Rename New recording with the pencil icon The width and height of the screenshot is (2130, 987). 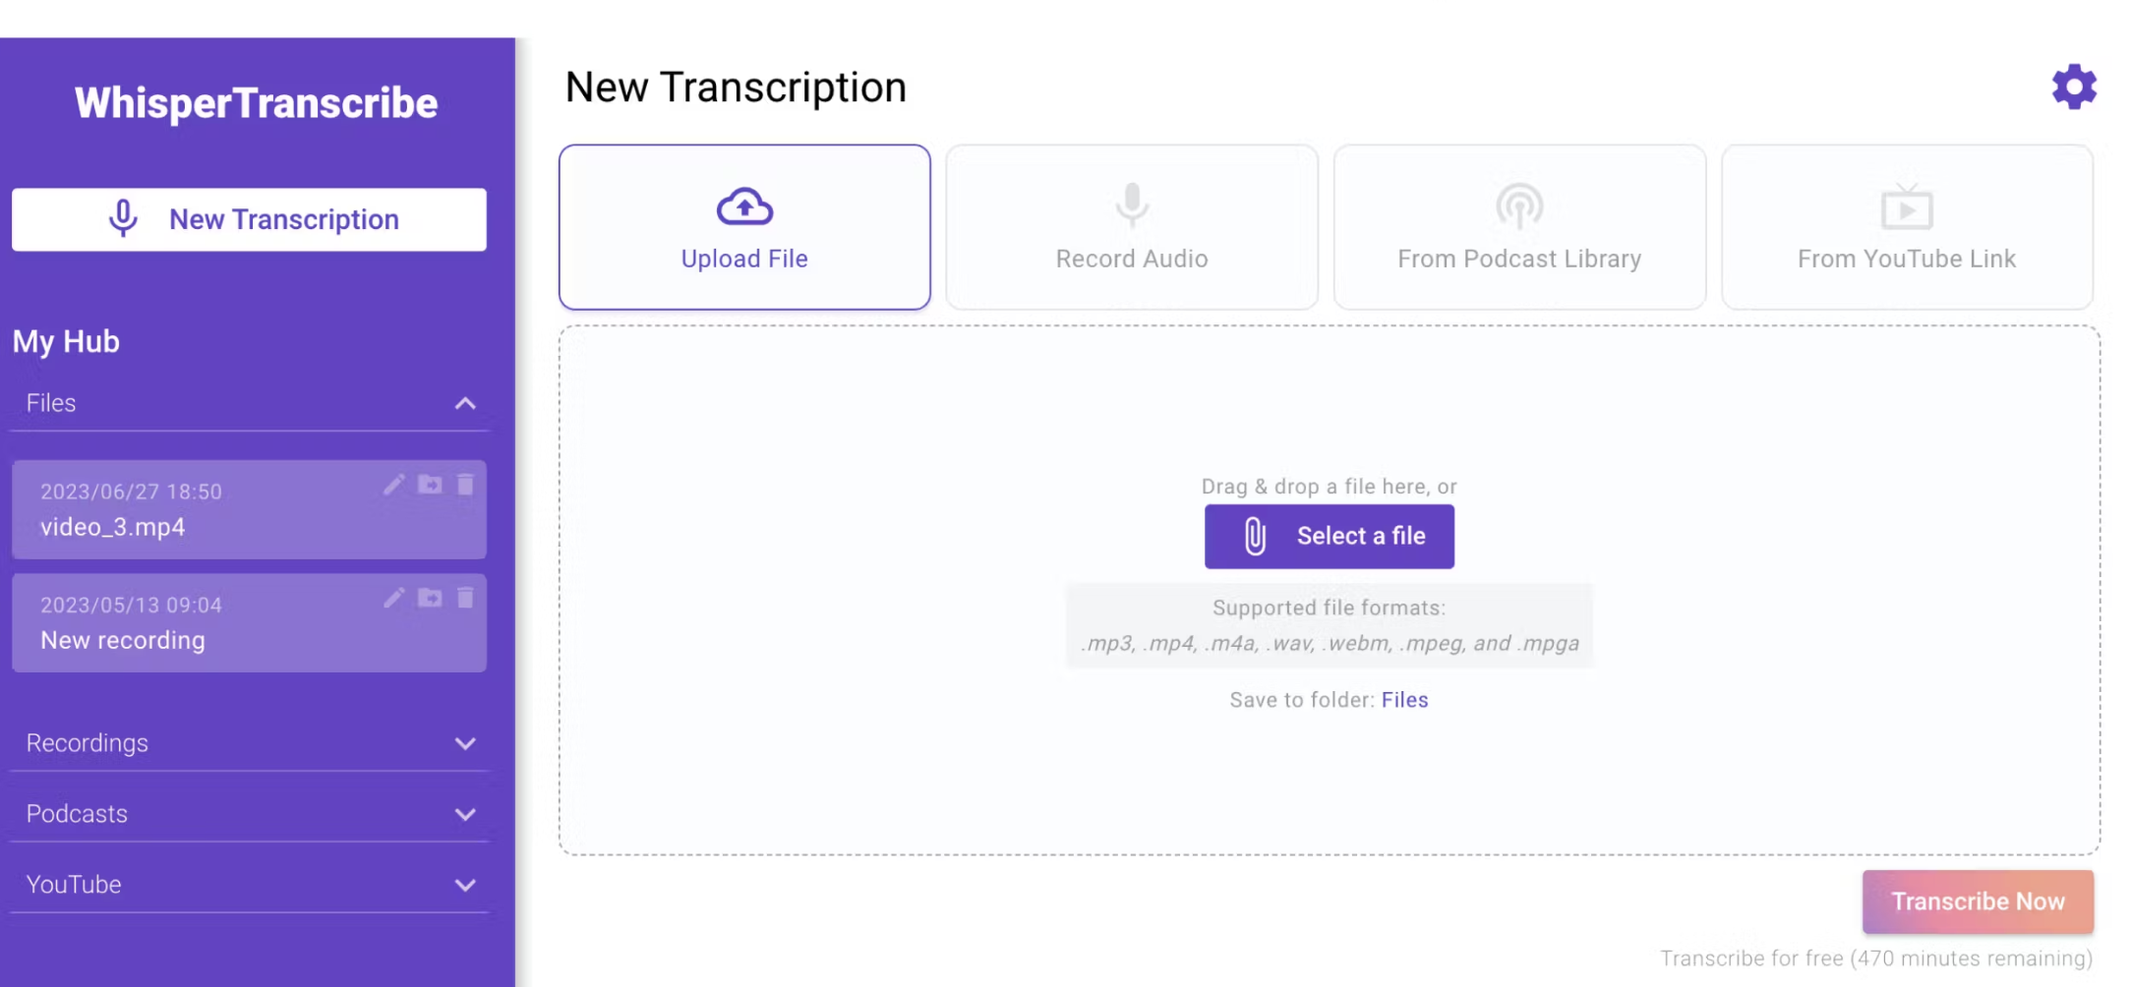click(393, 598)
